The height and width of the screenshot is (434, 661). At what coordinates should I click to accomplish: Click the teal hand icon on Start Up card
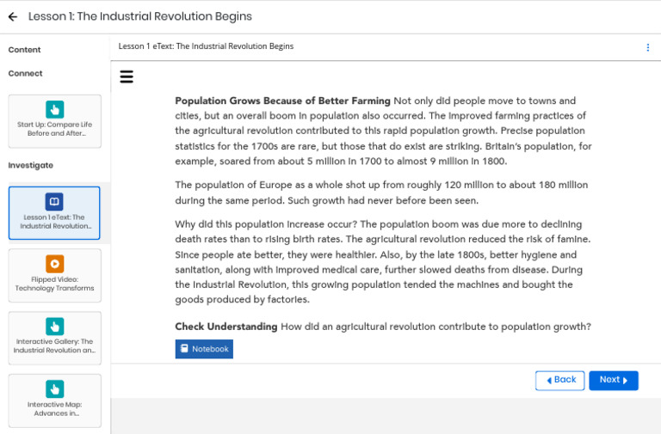coord(55,109)
